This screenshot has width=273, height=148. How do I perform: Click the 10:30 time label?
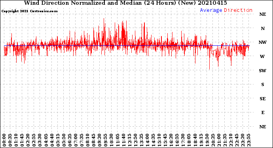pos(112,140)
